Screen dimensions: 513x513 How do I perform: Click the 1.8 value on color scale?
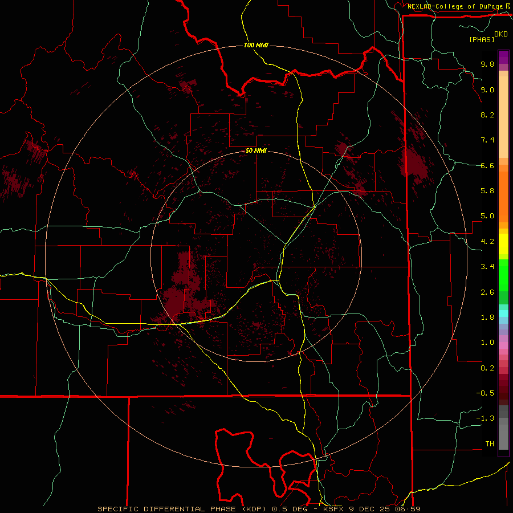[x=487, y=317]
